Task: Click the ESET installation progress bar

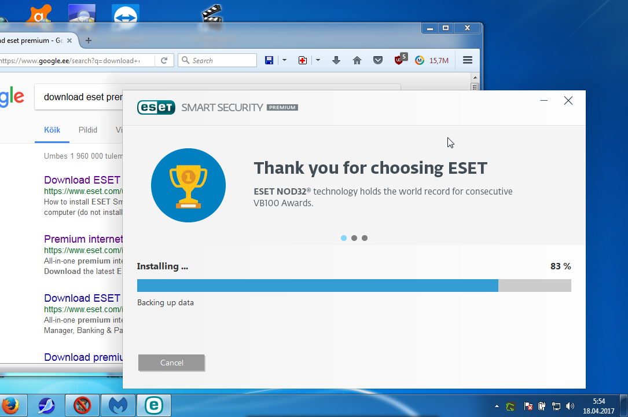Action: click(354, 286)
